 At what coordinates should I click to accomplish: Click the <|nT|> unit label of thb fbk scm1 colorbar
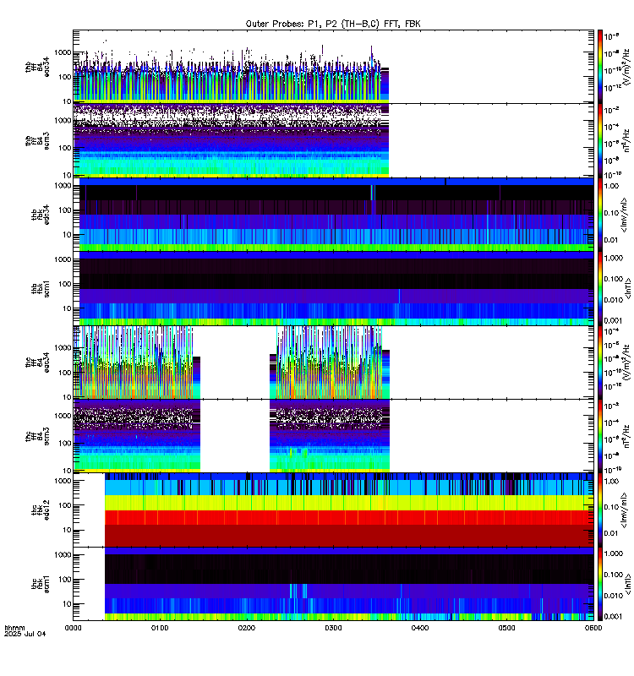[x=628, y=288]
